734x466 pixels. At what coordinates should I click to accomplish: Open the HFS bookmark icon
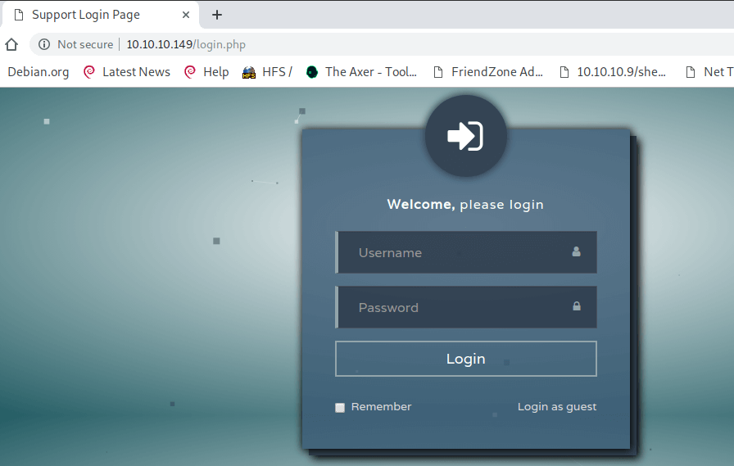[248, 72]
